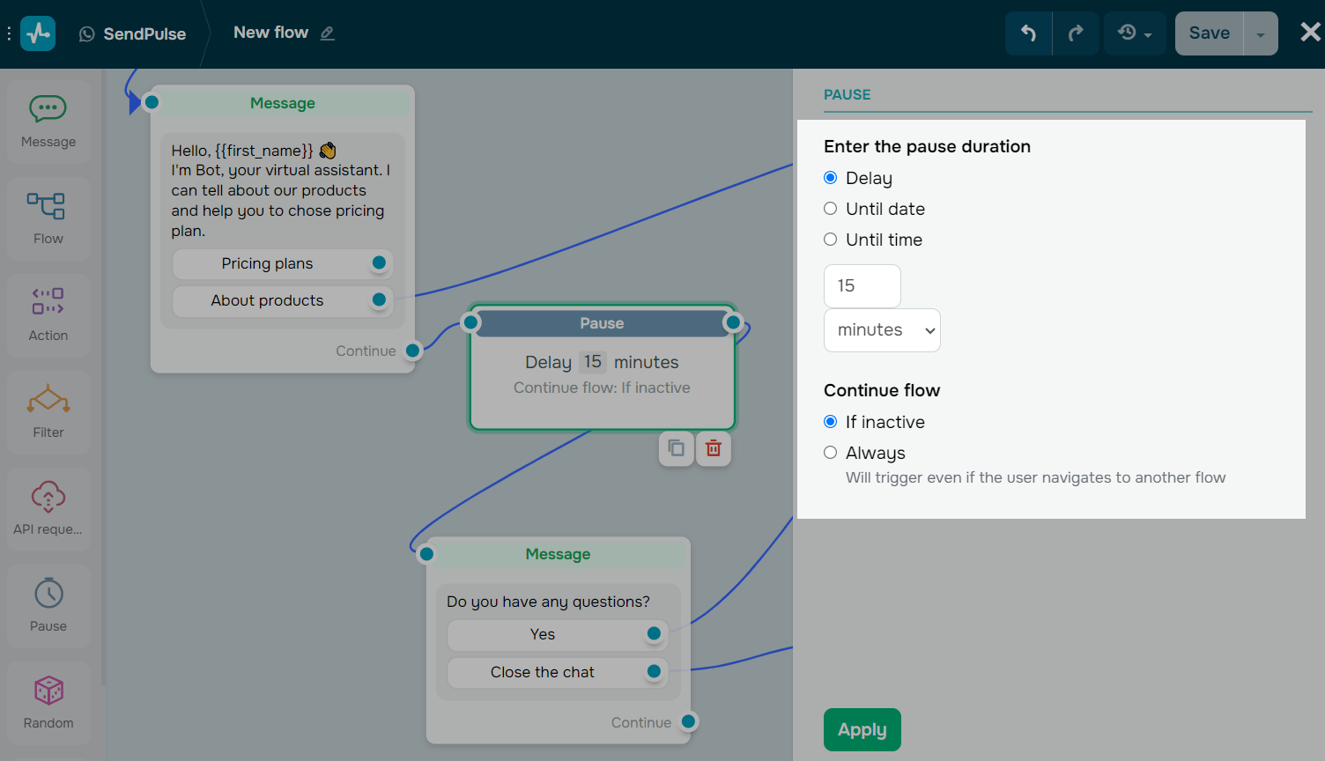Select the Action block tool
This screenshot has height=761, width=1325.
(x=48, y=314)
